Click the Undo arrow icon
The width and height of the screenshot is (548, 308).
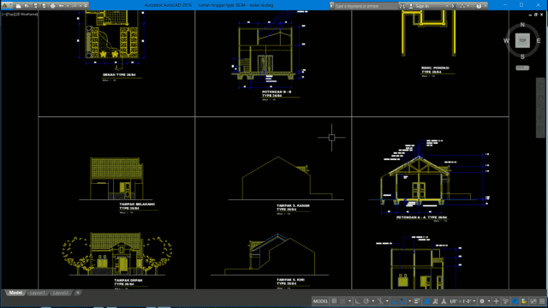pyautogui.click(x=61, y=6)
